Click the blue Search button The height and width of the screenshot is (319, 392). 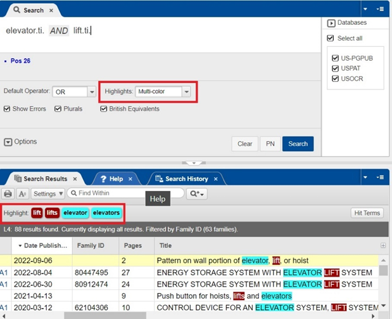[298, 144]
